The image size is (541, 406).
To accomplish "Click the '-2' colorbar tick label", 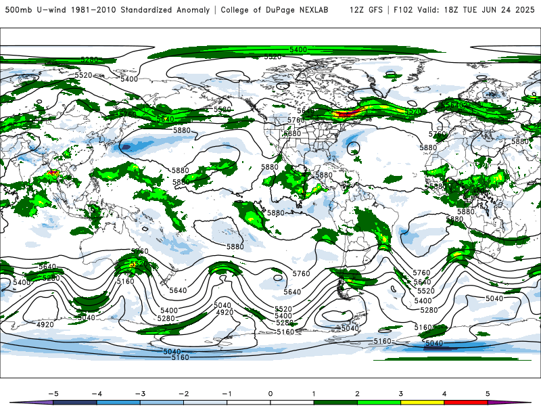I will tap(183, 394).
